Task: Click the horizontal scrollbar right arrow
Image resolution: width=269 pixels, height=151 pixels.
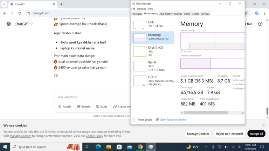Action: point(243,113)
